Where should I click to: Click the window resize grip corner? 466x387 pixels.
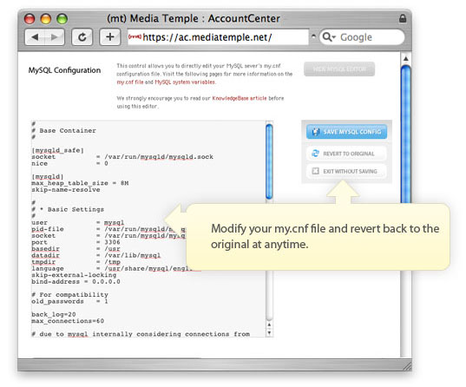(x=407, y=366)
